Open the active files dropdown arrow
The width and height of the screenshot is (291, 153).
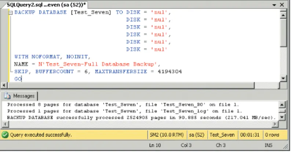(x=274, y=5)
